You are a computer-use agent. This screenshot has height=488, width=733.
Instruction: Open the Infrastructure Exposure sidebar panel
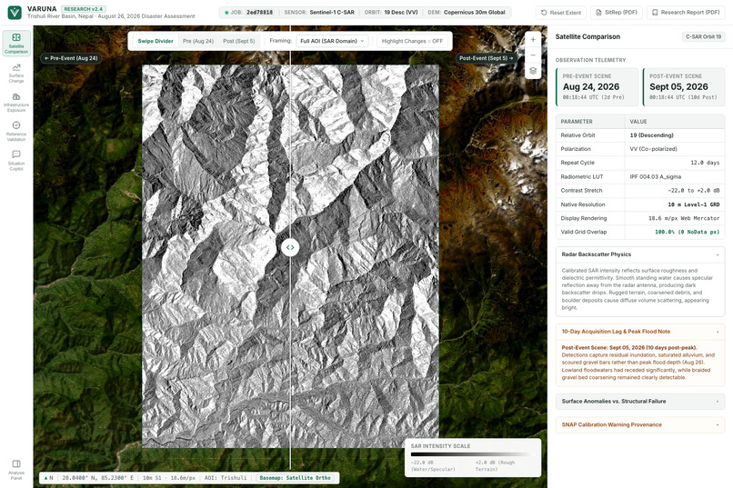[x=16, y=103]
